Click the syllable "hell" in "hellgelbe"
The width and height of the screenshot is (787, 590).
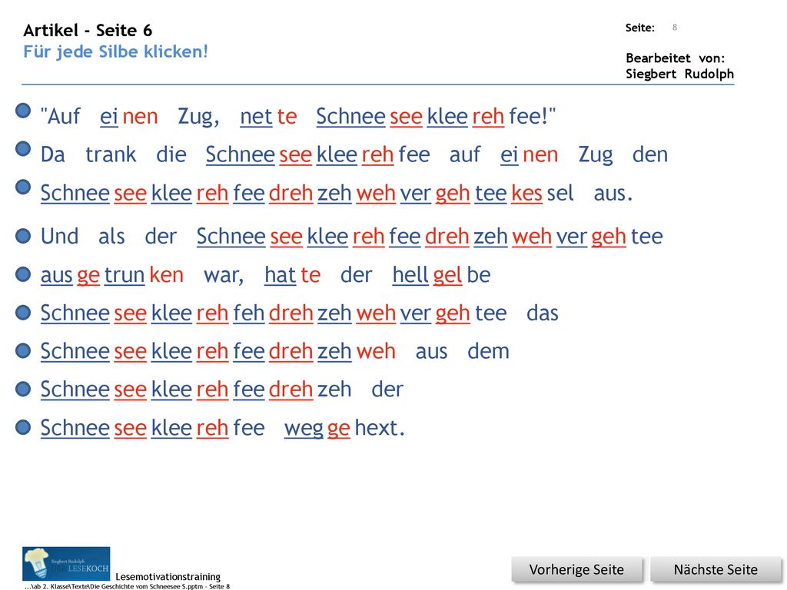(x=410, y=275)
